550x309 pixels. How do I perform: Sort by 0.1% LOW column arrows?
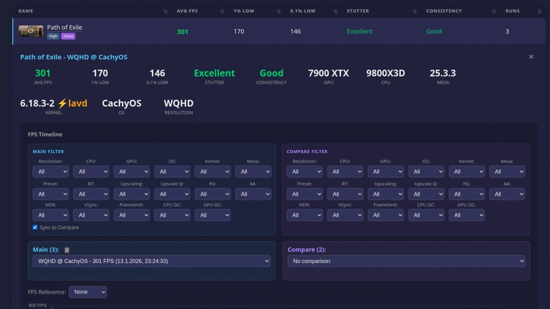335,11
